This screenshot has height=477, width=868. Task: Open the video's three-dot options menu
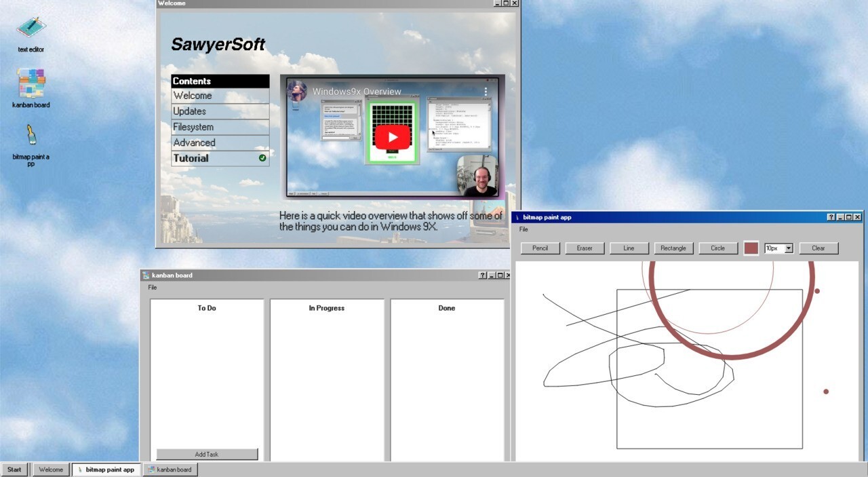click(486, 92)
